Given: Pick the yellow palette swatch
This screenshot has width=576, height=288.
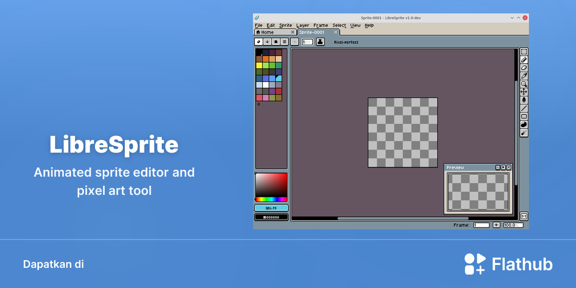Looking at the screenshot, I should [259, 65].
